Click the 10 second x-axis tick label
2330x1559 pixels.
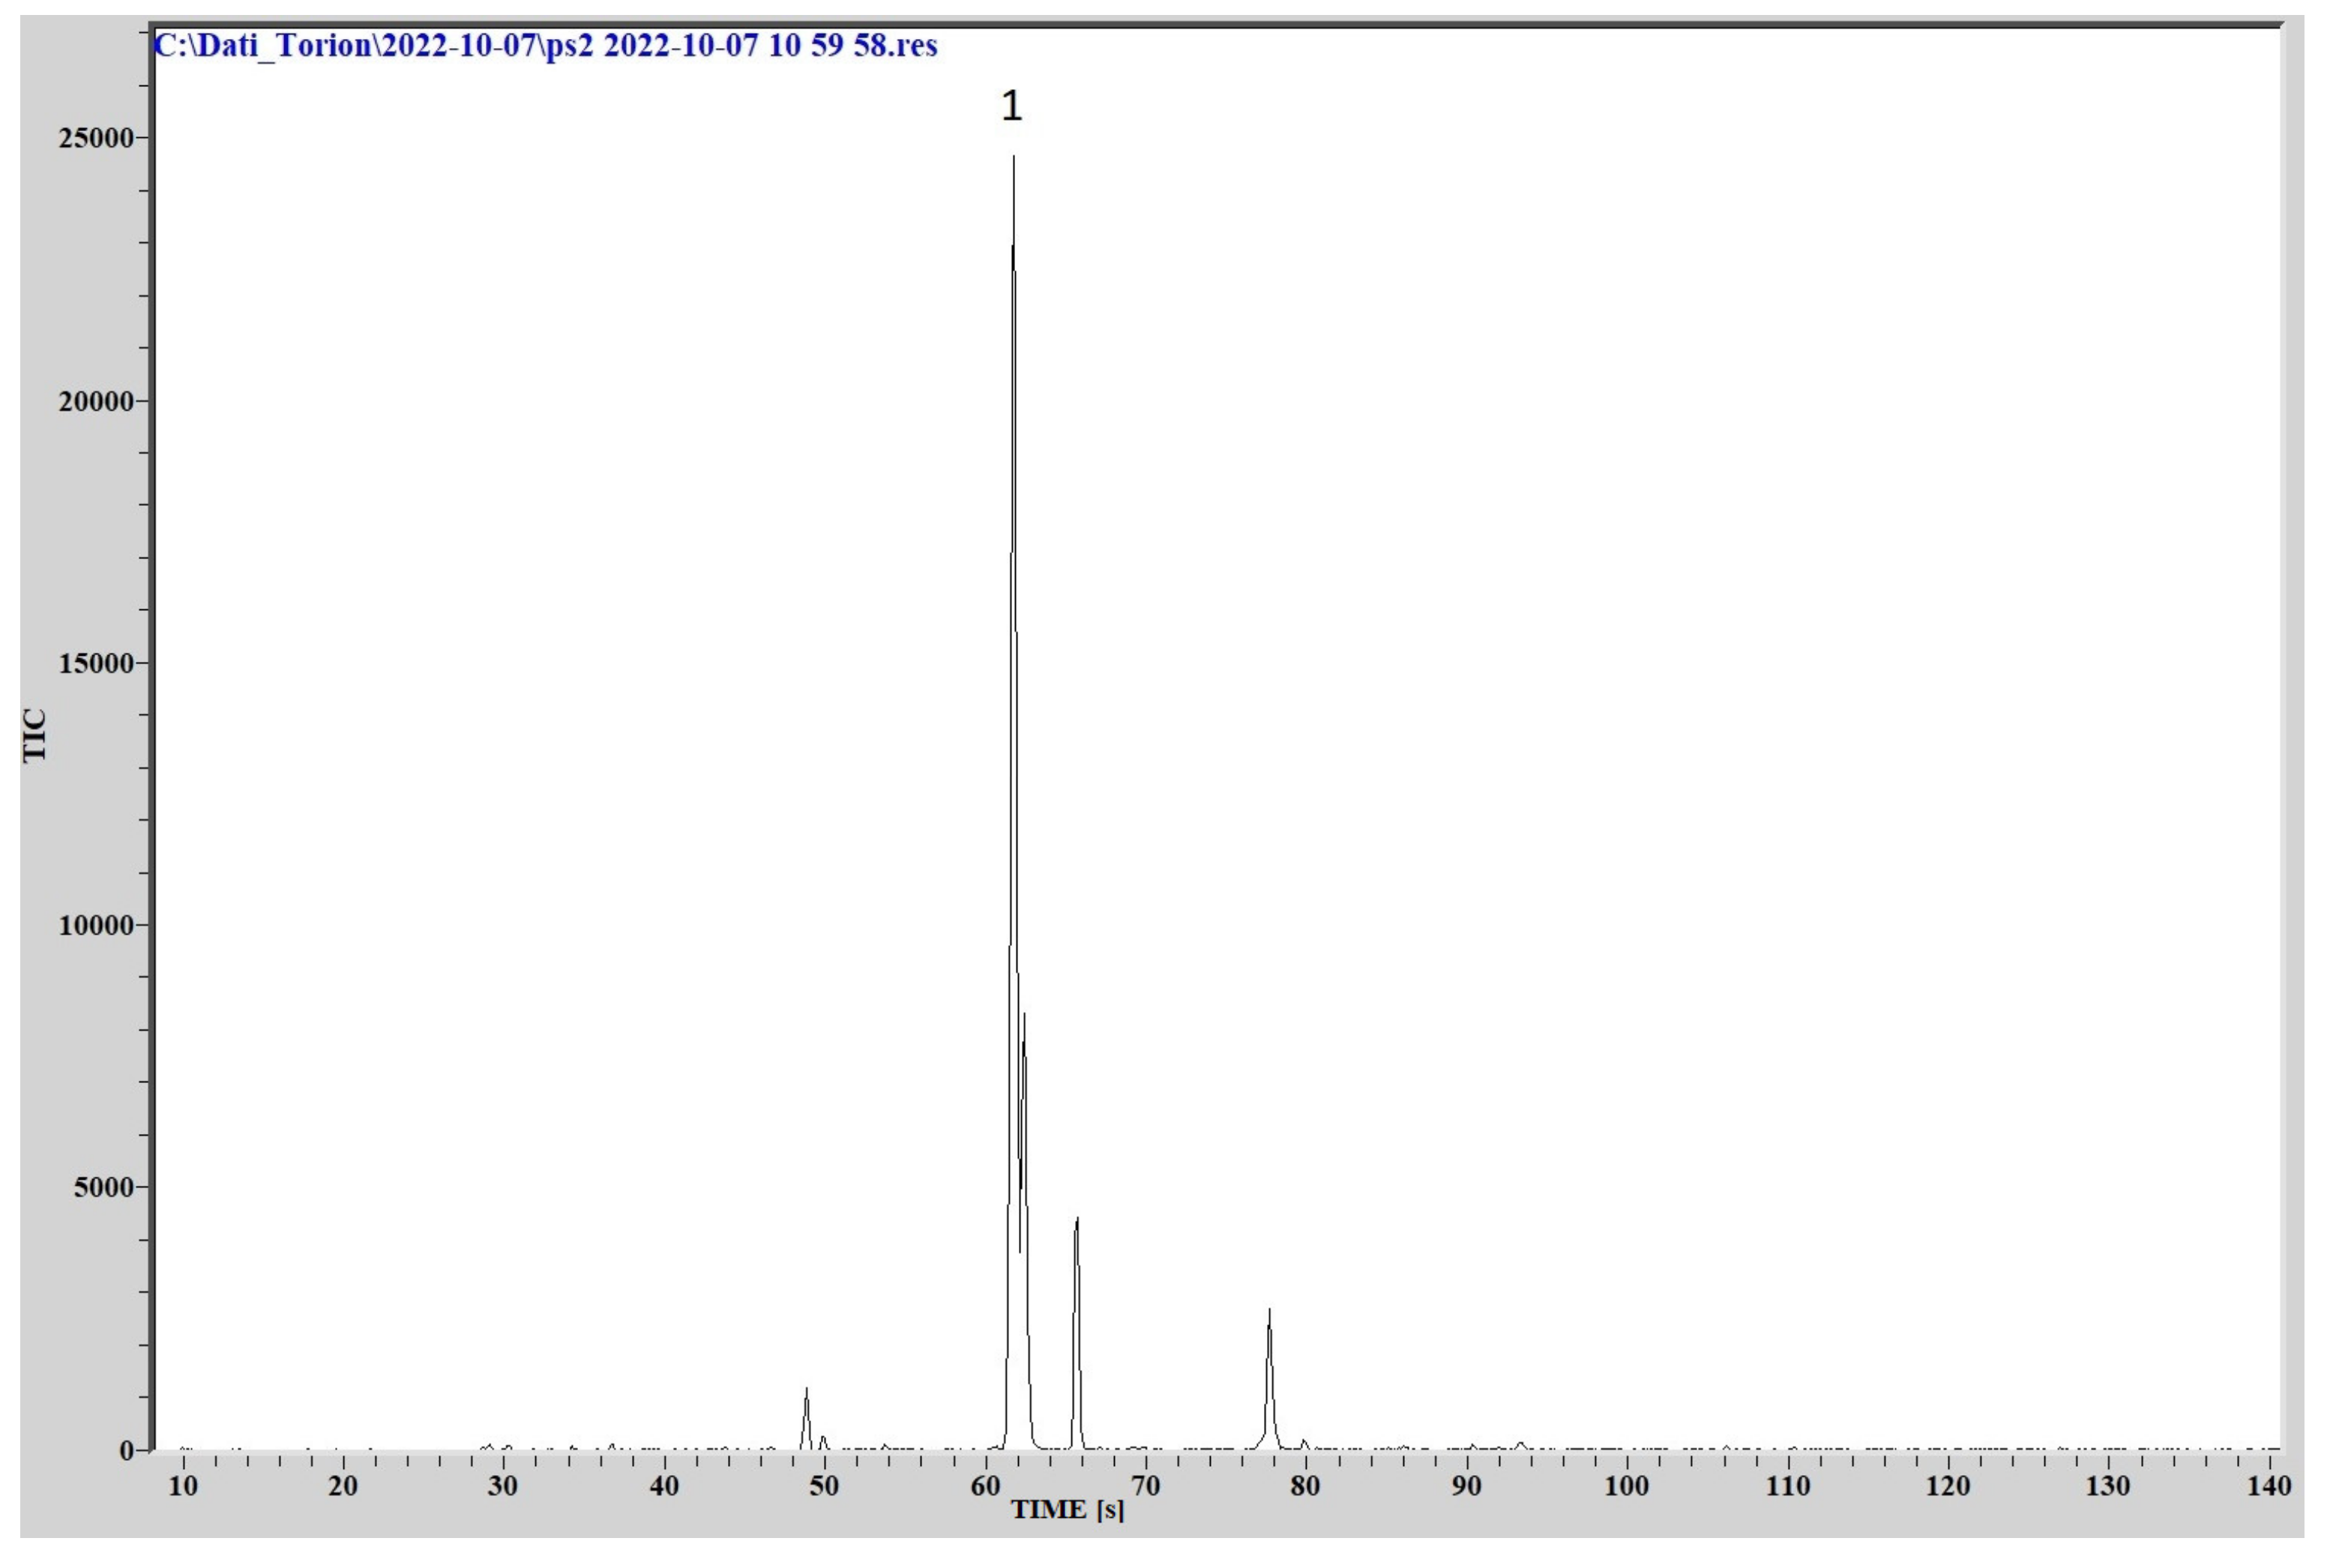click(x=183, y=1486)
